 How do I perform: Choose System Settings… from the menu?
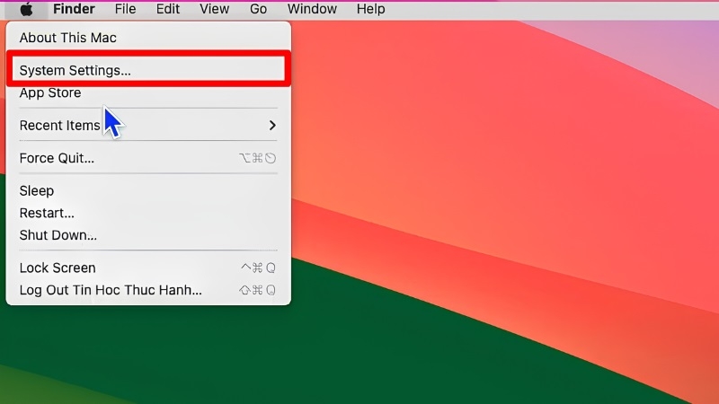tap(148, 70)
